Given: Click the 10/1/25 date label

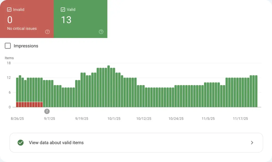Looking at the screenshot, I should pos(114,119).
